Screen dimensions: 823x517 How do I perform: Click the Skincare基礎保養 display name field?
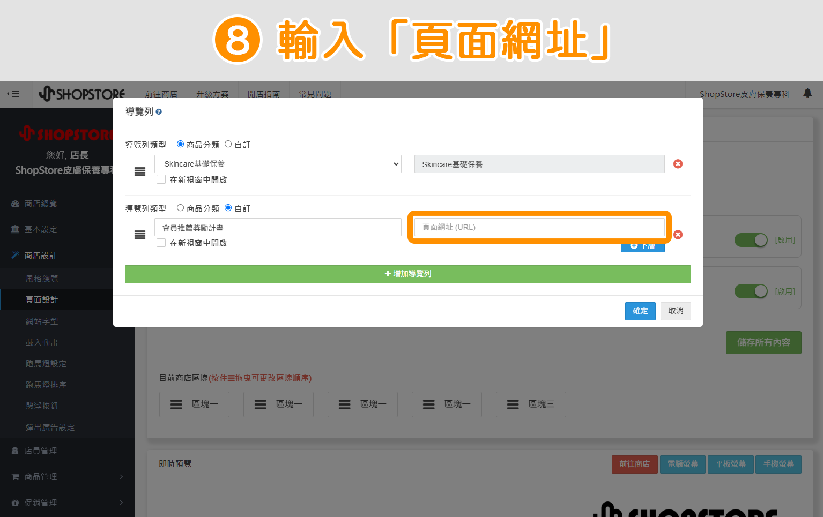(x=539, y=164)
